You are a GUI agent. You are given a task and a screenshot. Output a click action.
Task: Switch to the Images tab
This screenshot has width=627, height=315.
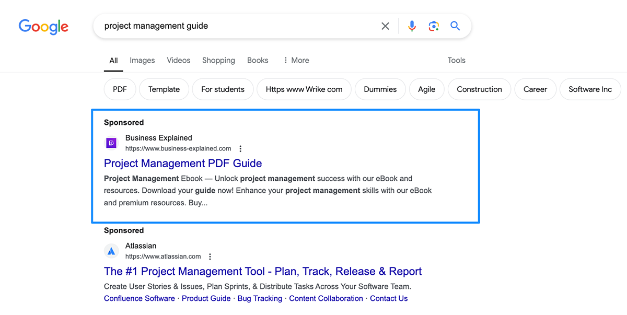[x=142, y=60]
